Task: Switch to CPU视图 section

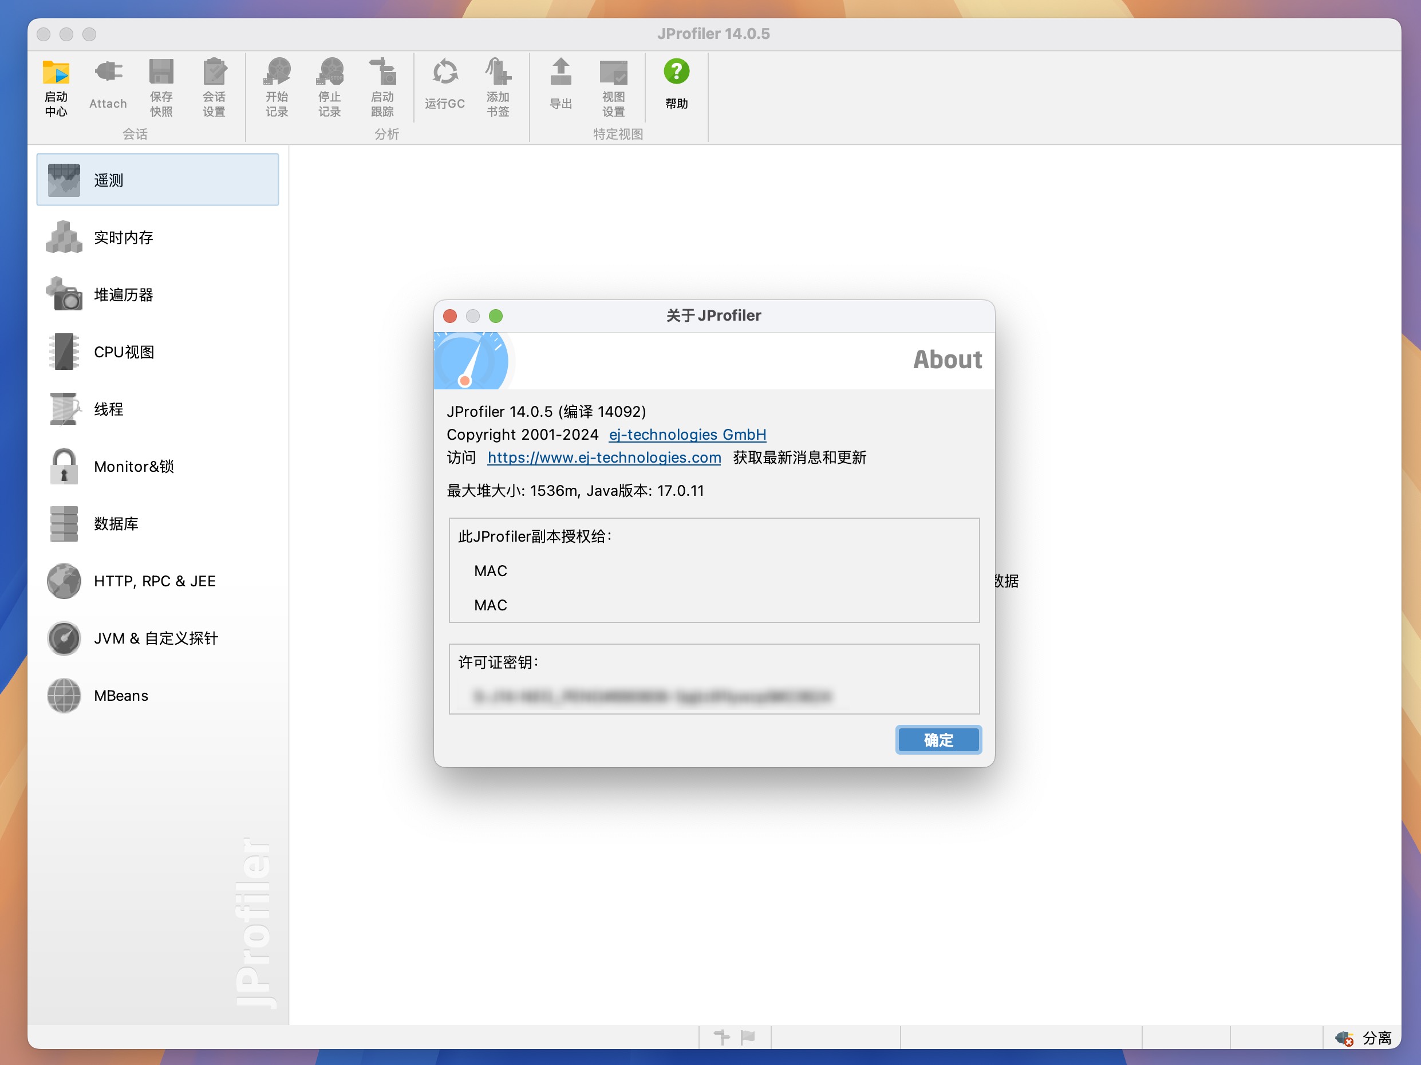Action: [157, 352]
